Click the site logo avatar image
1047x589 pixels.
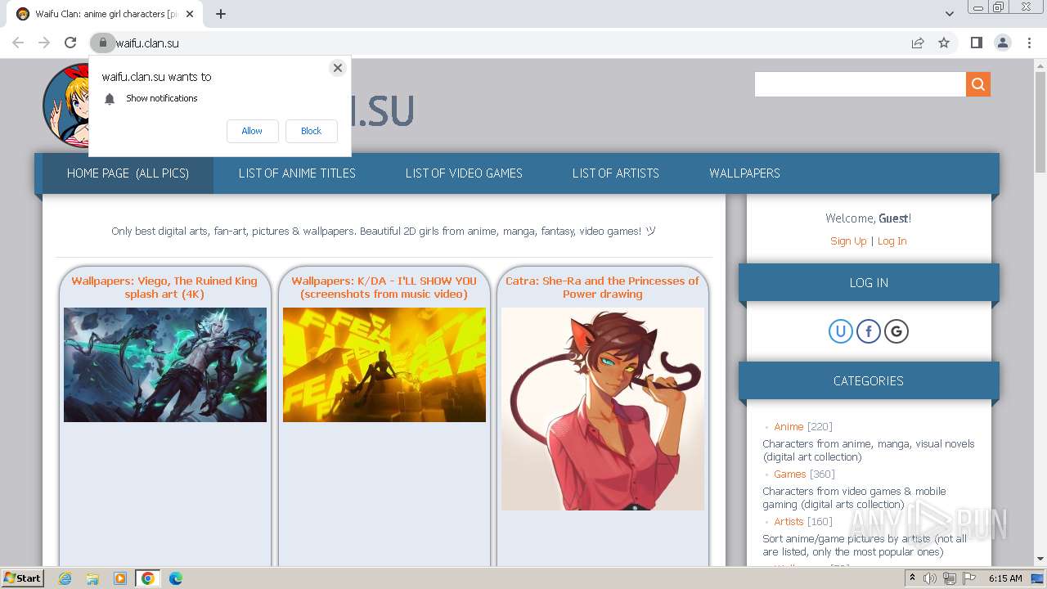[65, 105]
